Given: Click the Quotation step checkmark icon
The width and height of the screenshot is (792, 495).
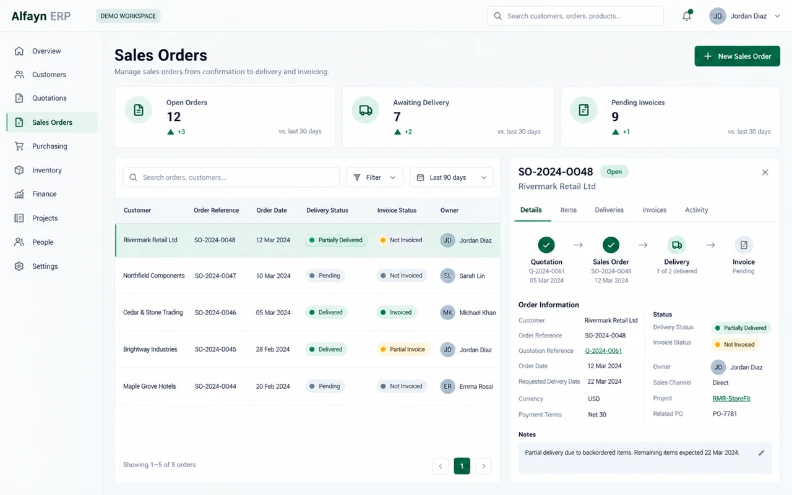Looking at the screenshot, I should 546,245.
